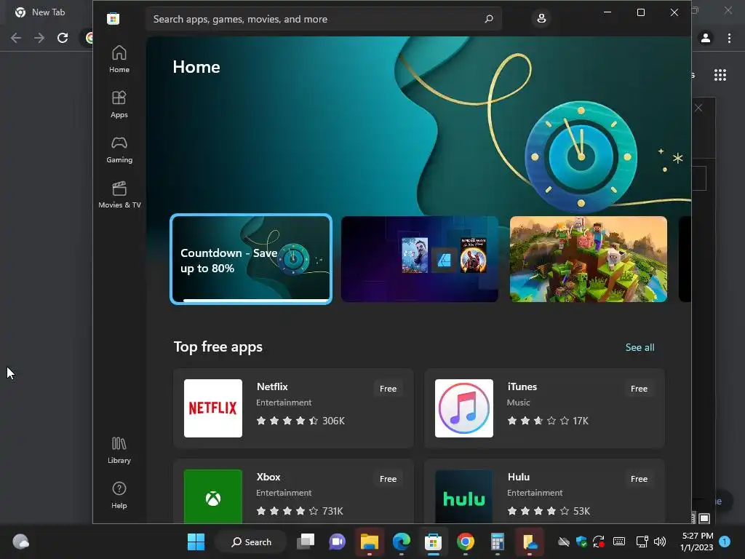Open Google Chrome from taskbar

tap(465, 542)
